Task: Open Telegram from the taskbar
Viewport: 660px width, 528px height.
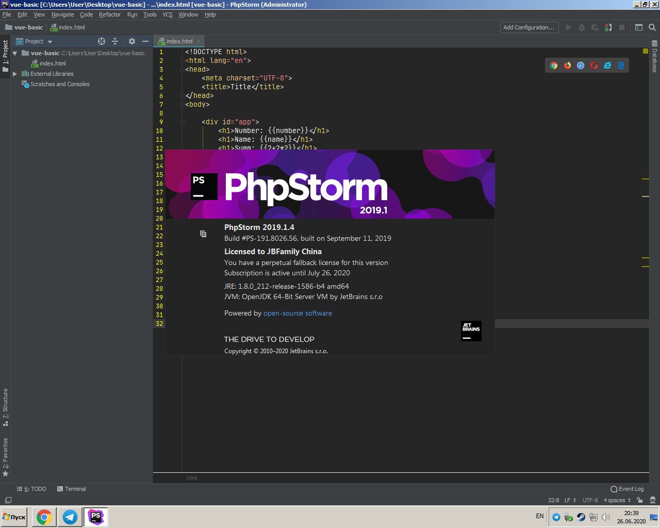Action: tap(70, 517)
